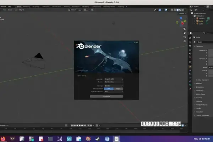
Task: Click the taskbar clock Nov 18
Action: tap(202, 139)
